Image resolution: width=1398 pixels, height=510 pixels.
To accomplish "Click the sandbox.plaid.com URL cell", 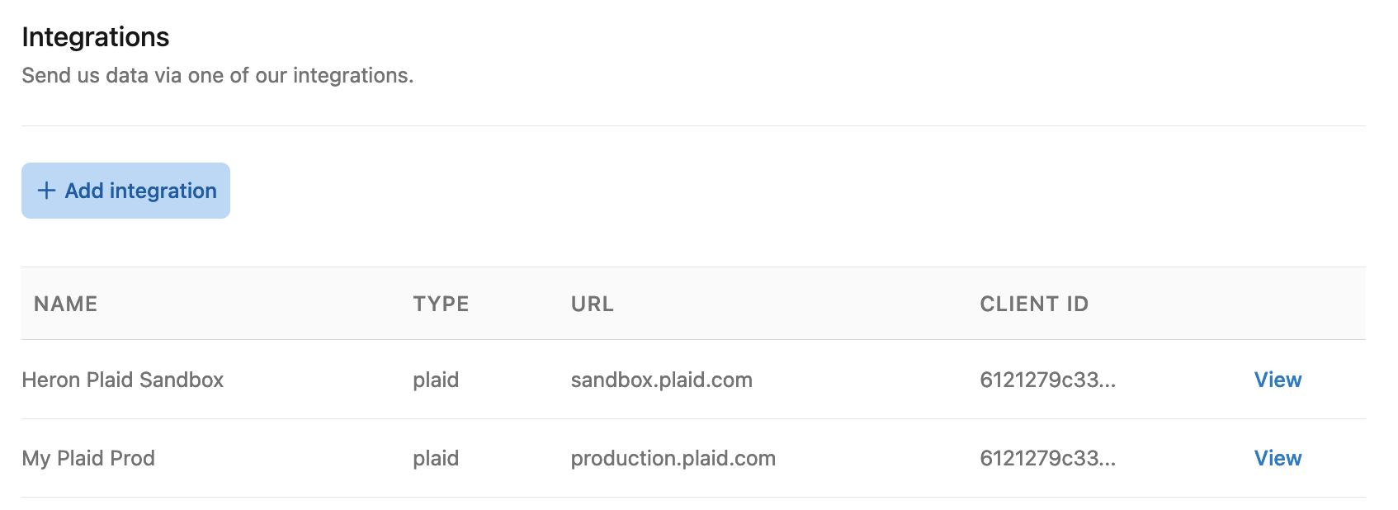I will [x=662, y=380].
